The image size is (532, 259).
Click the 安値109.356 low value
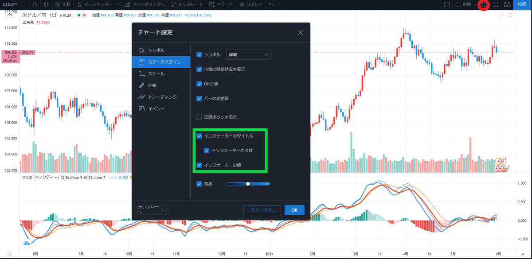(148, 15)
